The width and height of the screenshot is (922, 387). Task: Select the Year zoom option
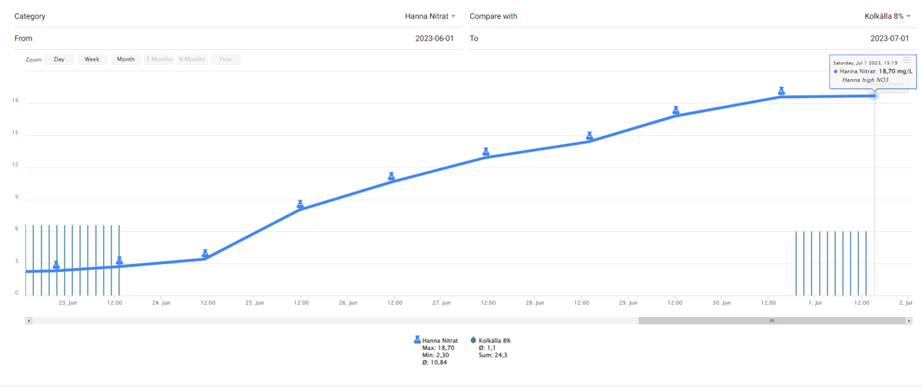(x=225, y=59)
